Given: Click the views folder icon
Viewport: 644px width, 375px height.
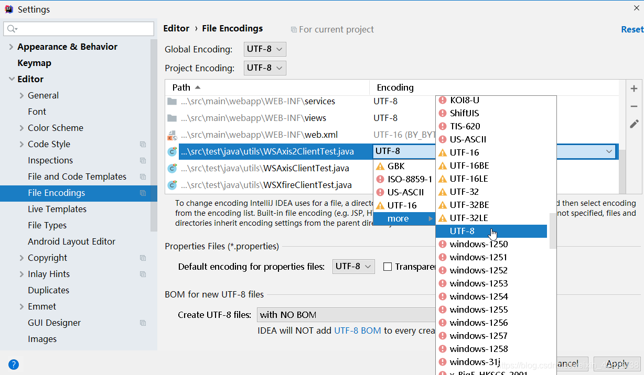Looking at the screenshot, I should [x=172, y=118].
